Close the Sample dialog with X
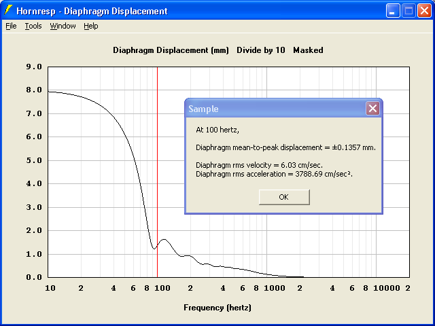Image resolution: width=435 pixels, height=326 pixels. tap(372, 109)
